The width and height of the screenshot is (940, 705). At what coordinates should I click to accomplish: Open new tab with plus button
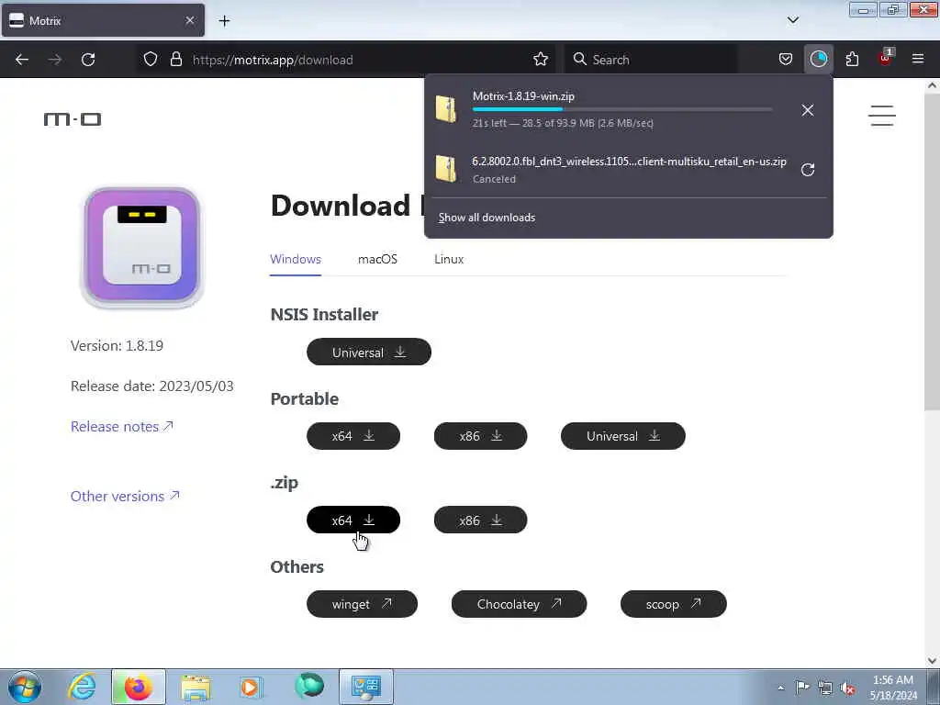tap(224, 21)
